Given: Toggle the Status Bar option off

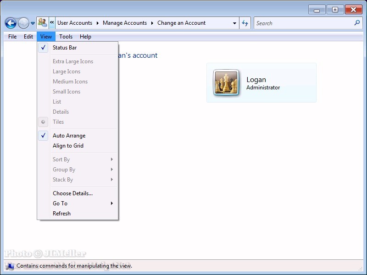Looking at the screenshot, I should [x=65, y=48].
